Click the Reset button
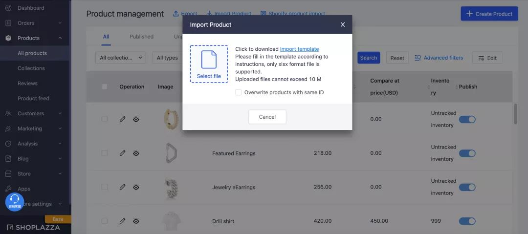The image size is (528, 234). tap(397, 58)
